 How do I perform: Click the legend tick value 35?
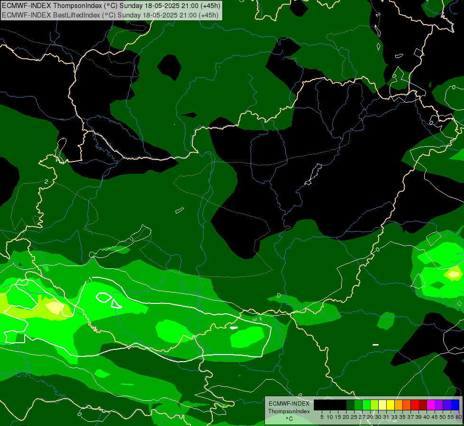point(402,417)
